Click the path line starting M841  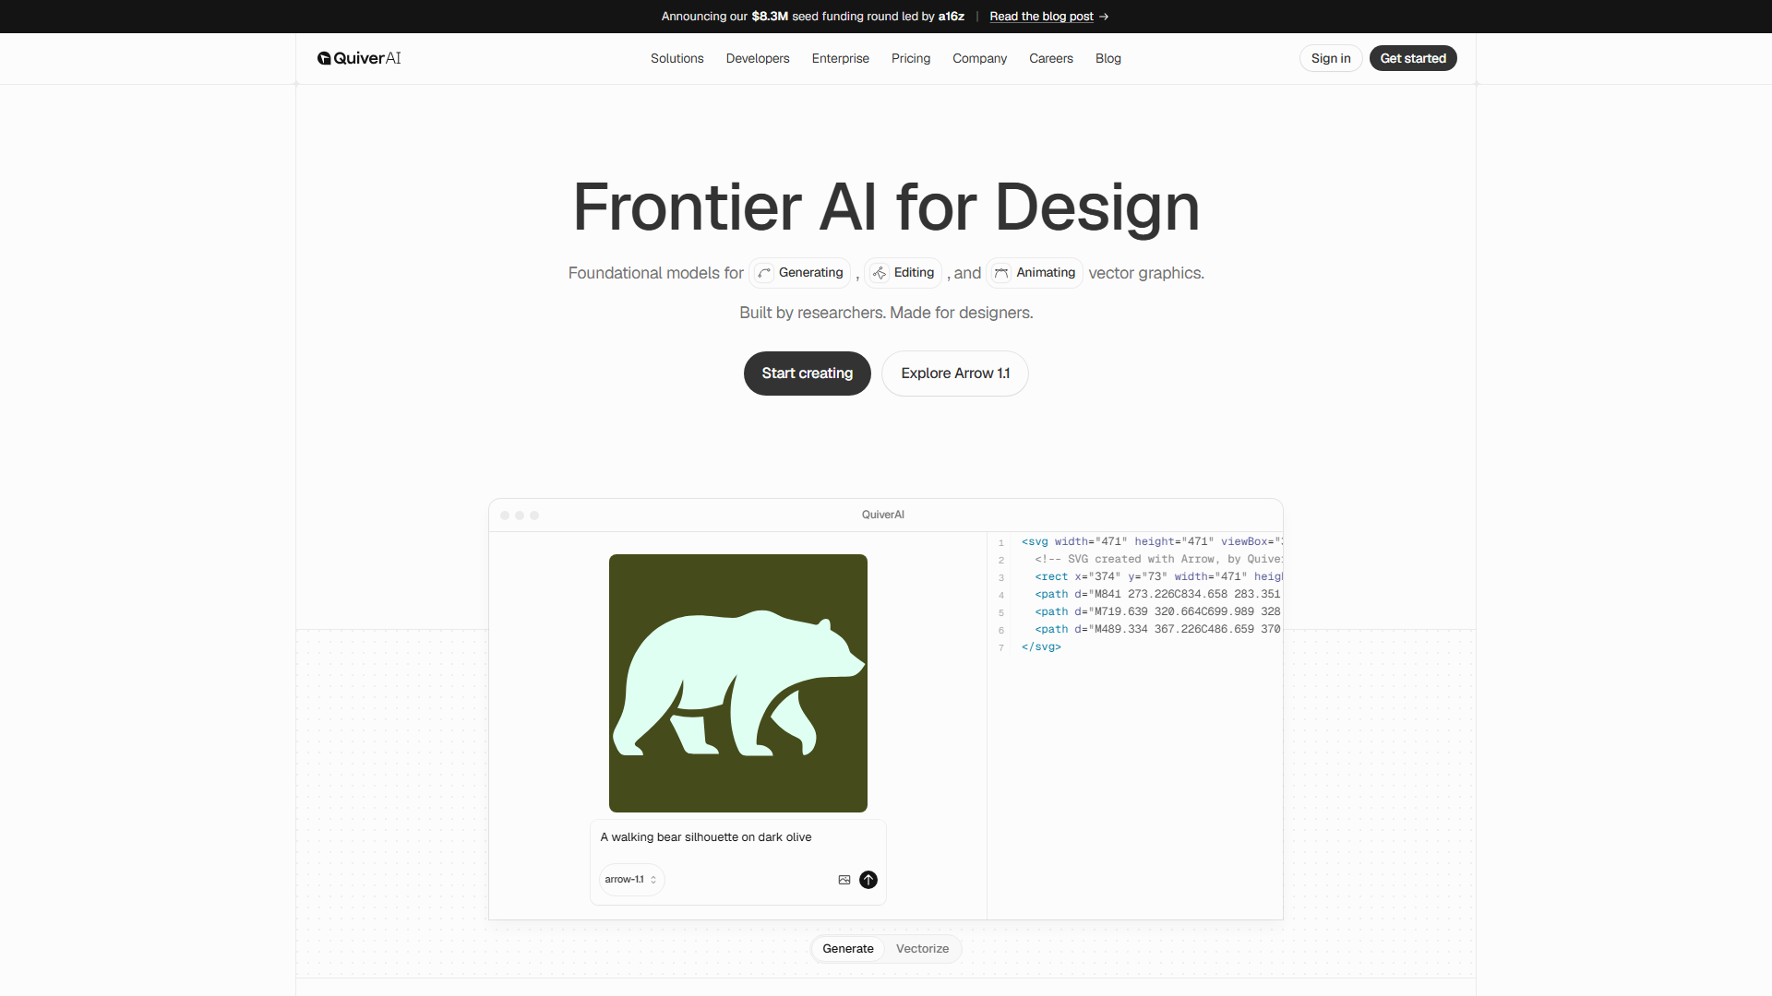tap(1157, 594)
